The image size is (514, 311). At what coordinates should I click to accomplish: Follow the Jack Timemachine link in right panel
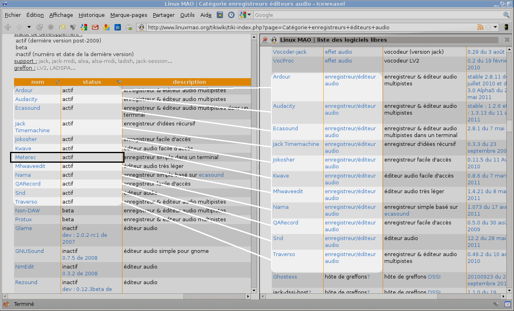coord(296,144)
